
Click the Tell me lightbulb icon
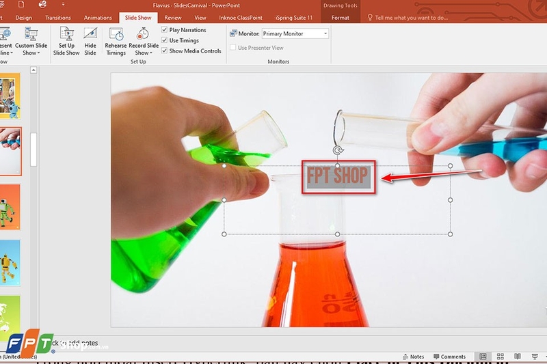370,18
